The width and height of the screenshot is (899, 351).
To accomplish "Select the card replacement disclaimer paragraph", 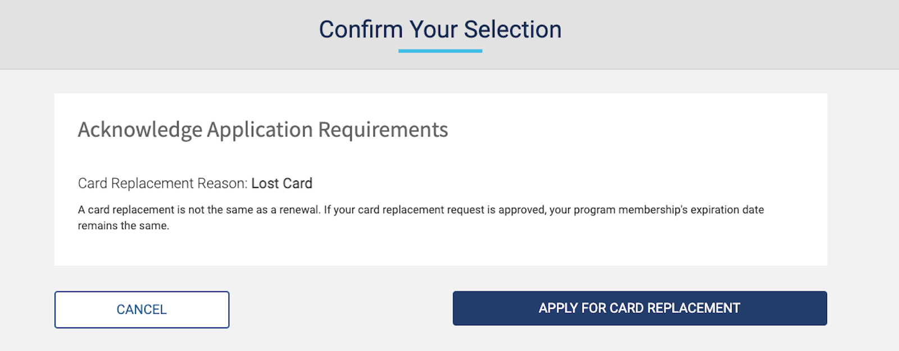I will 421,217.
